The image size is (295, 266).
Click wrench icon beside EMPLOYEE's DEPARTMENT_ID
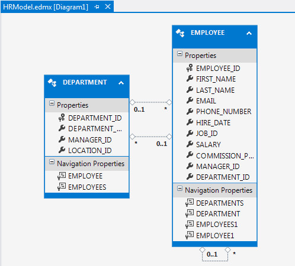(190, 177)
